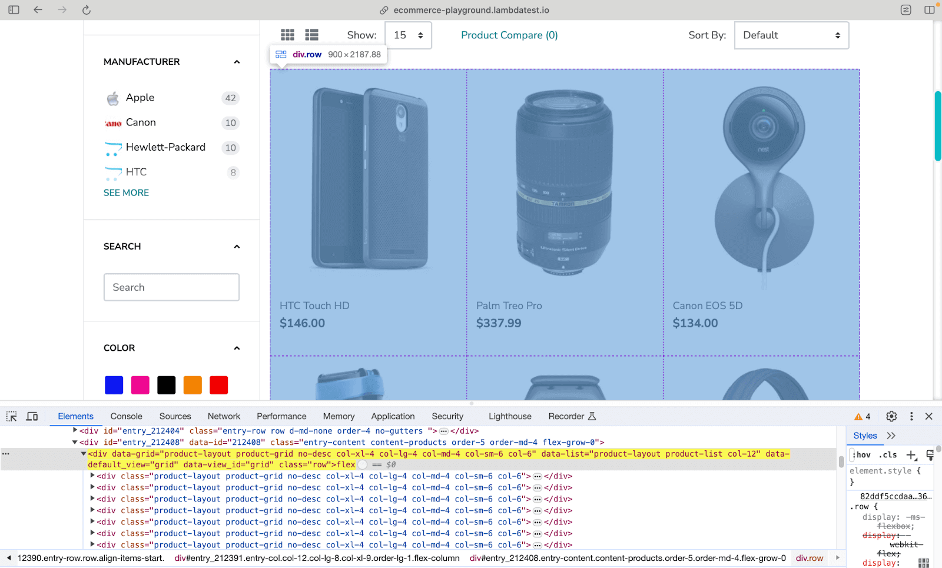Expand the entry_212404 div node
Viewport: 942px width, 568px height.
75,431
